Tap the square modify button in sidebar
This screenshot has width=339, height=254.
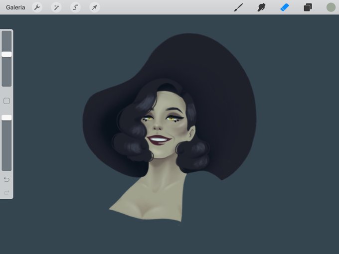tap(6, 101)
